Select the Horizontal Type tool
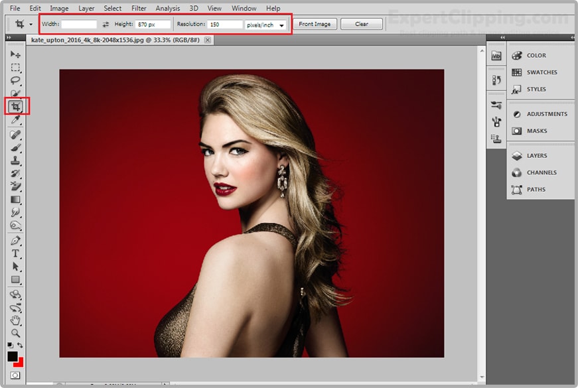 pos(15,253)
